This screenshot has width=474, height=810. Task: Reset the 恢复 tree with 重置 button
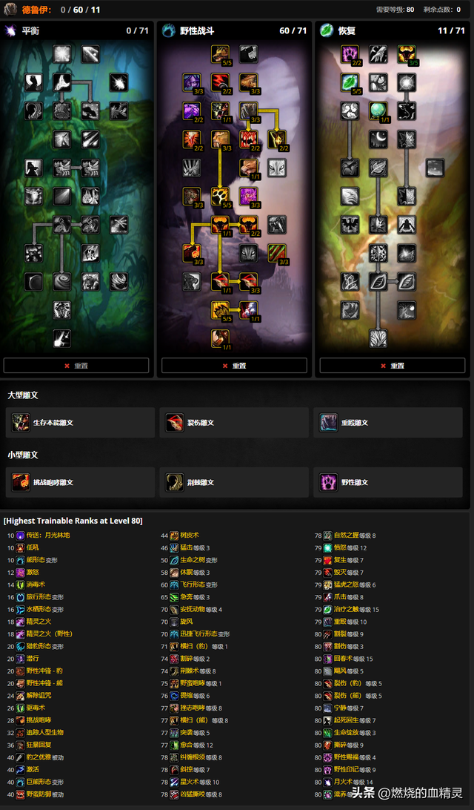tap(393, 366)
